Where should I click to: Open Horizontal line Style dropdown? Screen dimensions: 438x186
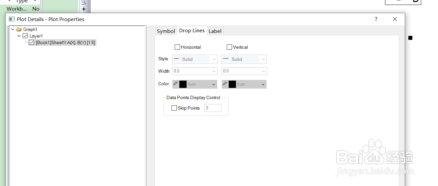pyautogui.click(x=195, y=59)
